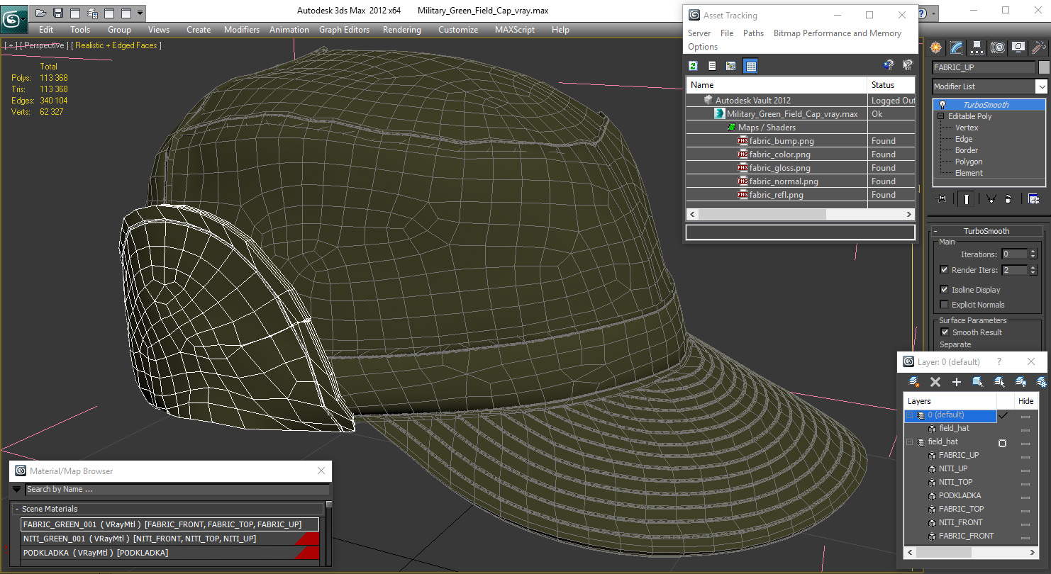Viewport: 1051px width, 574px height.
Task: Click Layers column header in Layer window
Action: click(950, 401)
